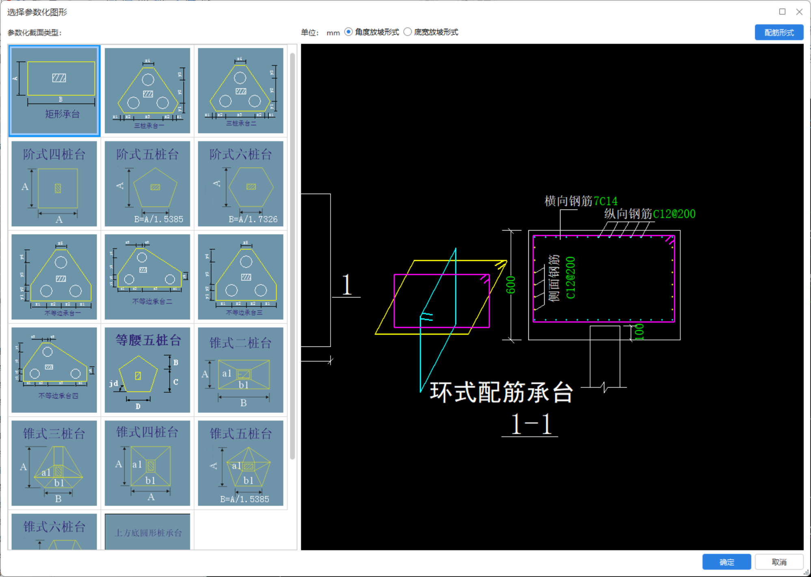This screenshot has width=811, height=577.
Task: Edit the 侧面钢筋 C12@200 value
Action: point(571,278)
